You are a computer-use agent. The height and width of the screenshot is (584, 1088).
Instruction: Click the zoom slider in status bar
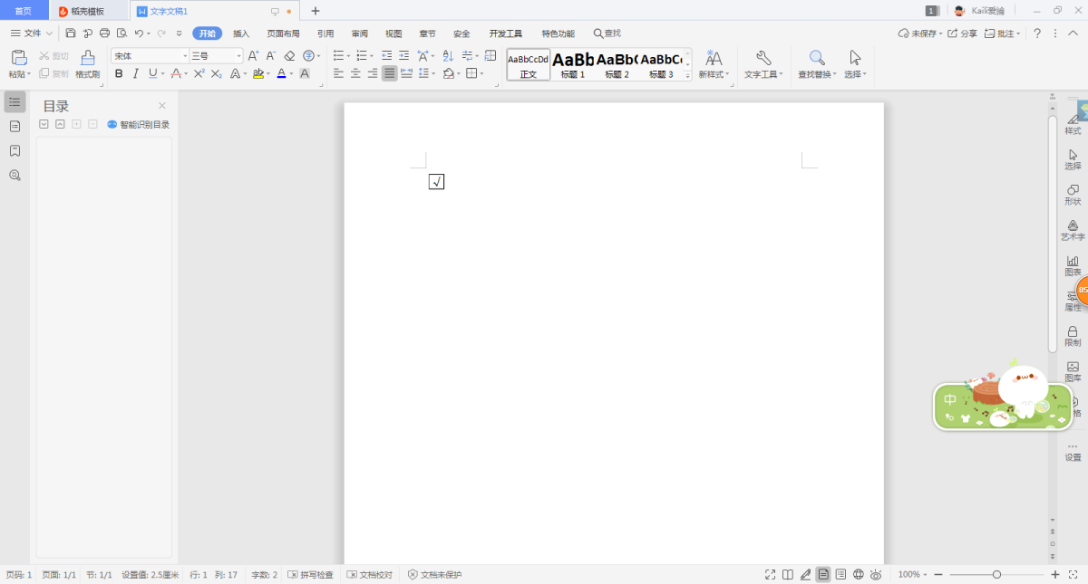(x=996, y=574)
